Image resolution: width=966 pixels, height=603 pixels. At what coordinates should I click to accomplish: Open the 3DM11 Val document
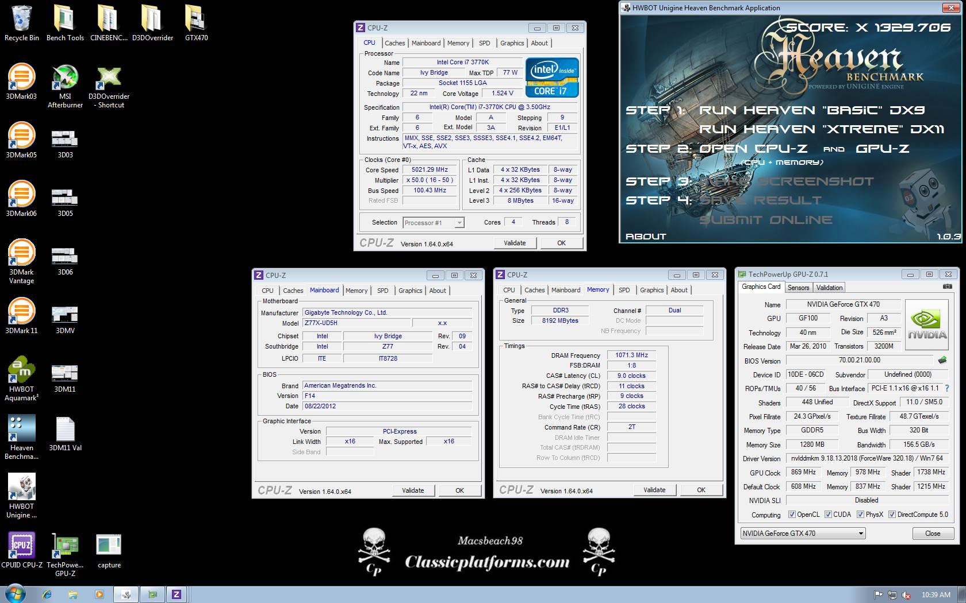[x=65, y=434]
